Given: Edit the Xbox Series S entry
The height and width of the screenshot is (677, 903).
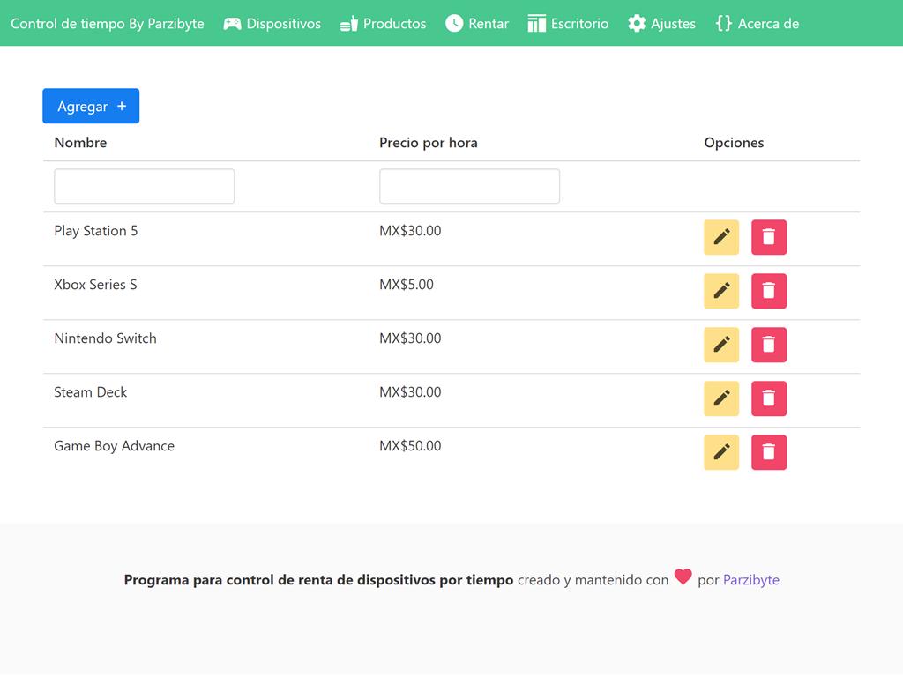Looking at the screenshot, I should pos(721,291).
